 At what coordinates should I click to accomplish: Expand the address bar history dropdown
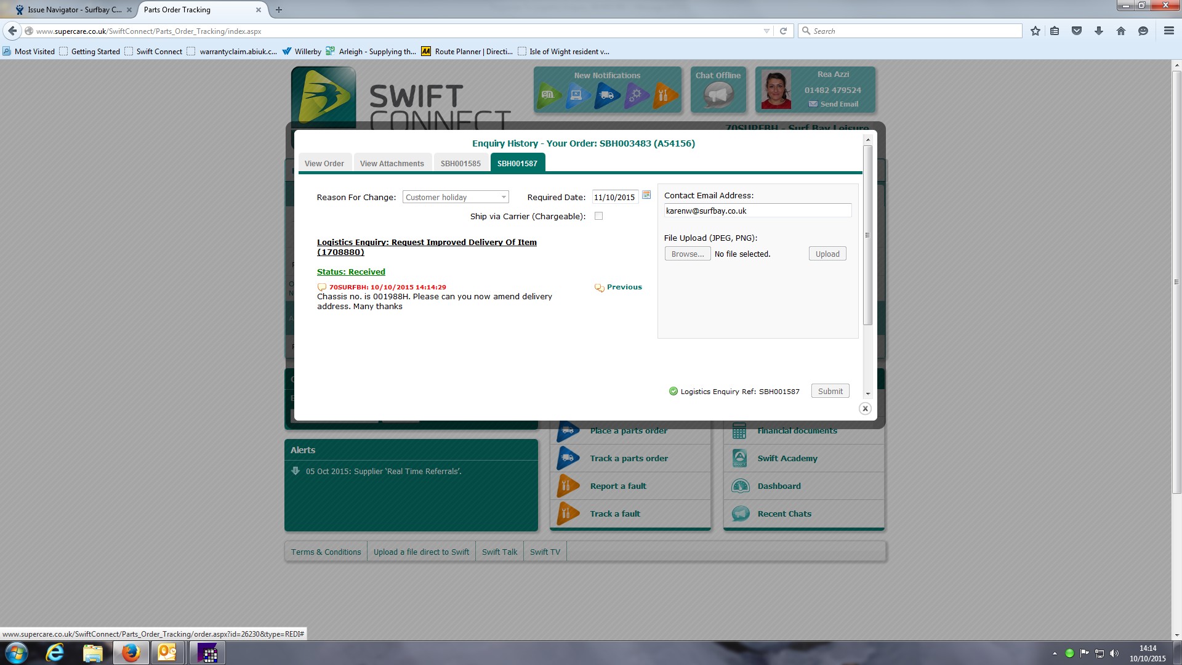[766, 31]
